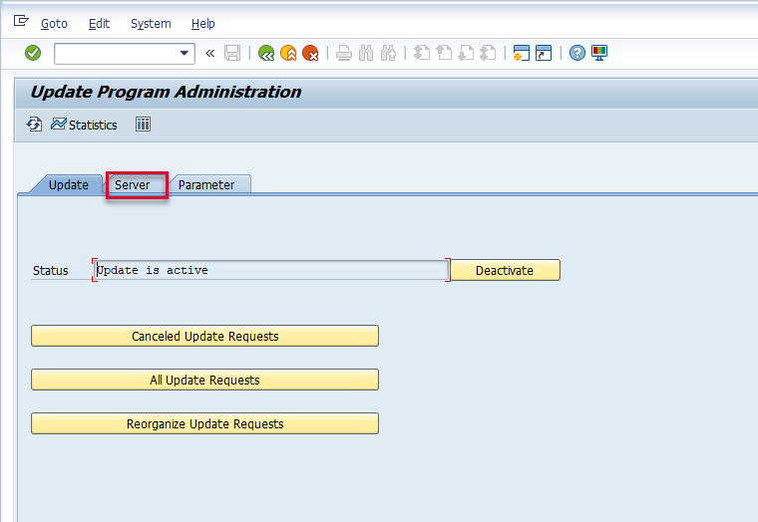The width and height of the screenshot is (758, 522).
Task: Click the Generate Shortcut icon
Action: coord(544,53)
